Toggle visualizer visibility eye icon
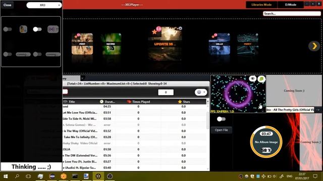 252,78
